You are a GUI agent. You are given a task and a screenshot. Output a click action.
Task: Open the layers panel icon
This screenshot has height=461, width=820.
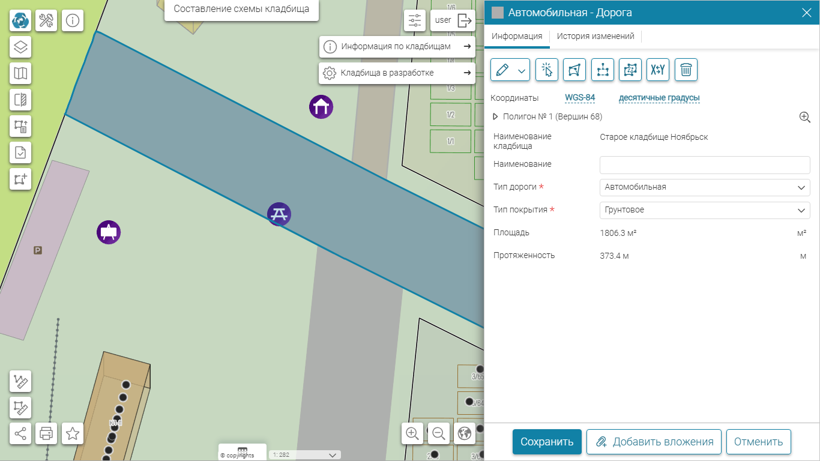point(20,47)
